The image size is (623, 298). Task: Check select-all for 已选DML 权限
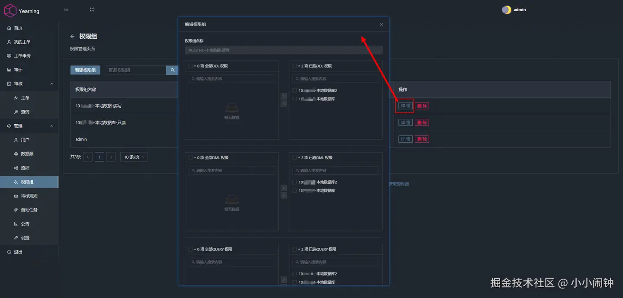point(295,158)
